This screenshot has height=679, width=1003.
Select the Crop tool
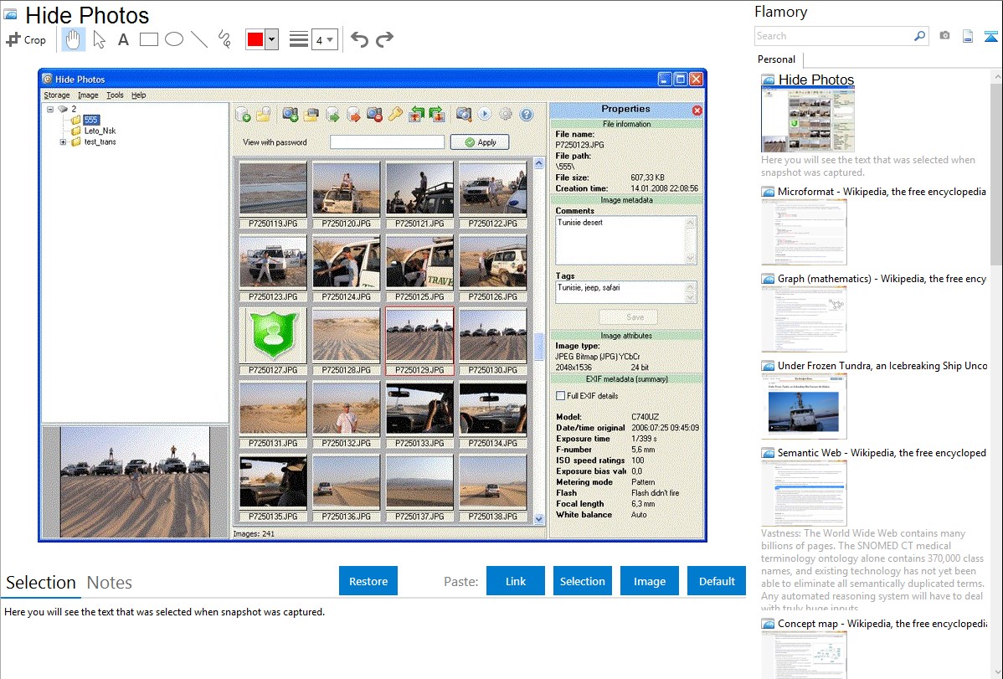pyautogui.click(x=26, y=39)
